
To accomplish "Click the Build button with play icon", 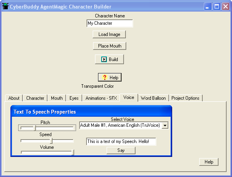I will pyautogui.click(x=109, y=60).
